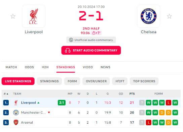Click the unofficial audio commentary info icon
The image size is (183, 132).
pos(71,40)
